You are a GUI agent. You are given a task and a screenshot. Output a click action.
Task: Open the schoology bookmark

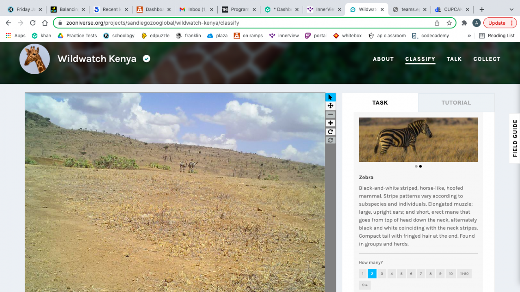(119, 36)
